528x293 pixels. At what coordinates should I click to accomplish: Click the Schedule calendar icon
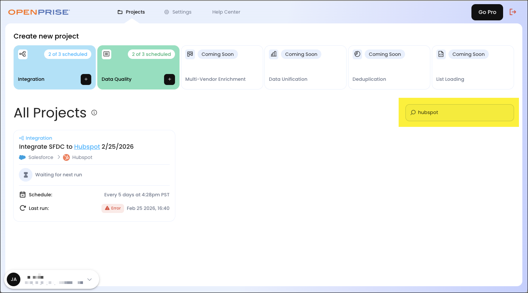(23, 195)
